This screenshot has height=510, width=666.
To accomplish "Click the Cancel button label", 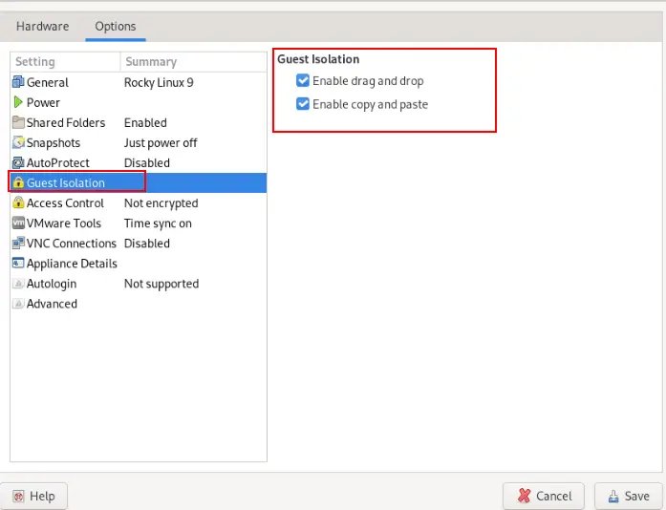I will click(554, 496).
